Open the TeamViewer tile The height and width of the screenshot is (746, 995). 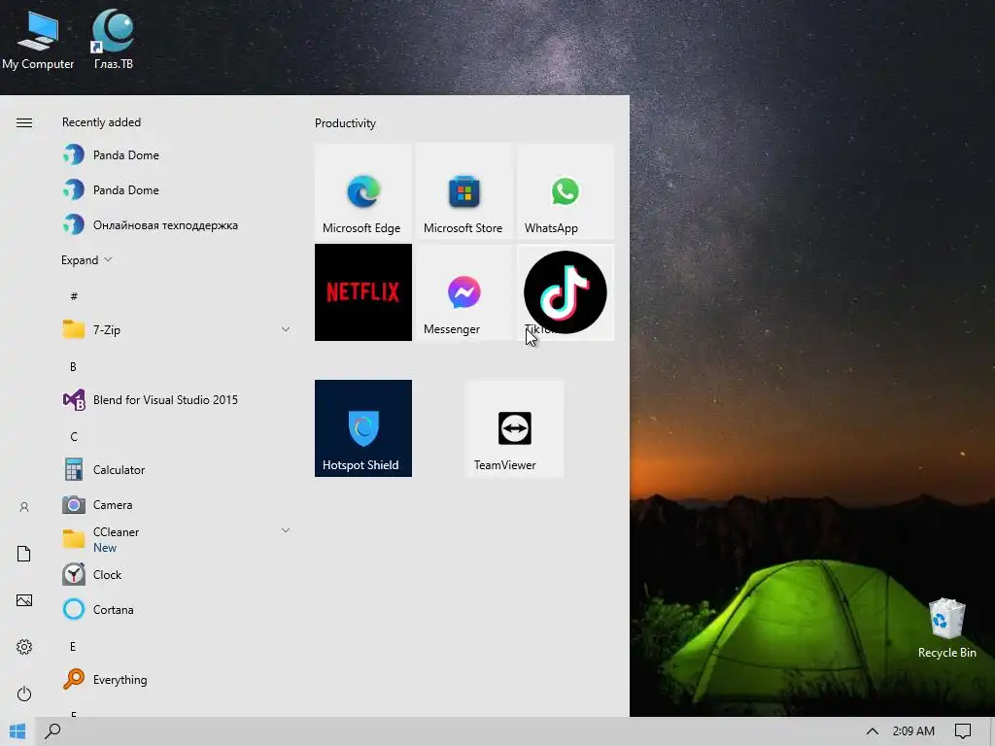click(515, 428)
